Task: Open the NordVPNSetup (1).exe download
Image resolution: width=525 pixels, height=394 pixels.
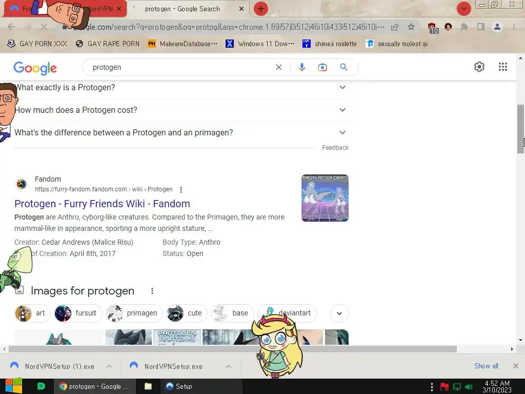Action: click(x=52, y=366)
